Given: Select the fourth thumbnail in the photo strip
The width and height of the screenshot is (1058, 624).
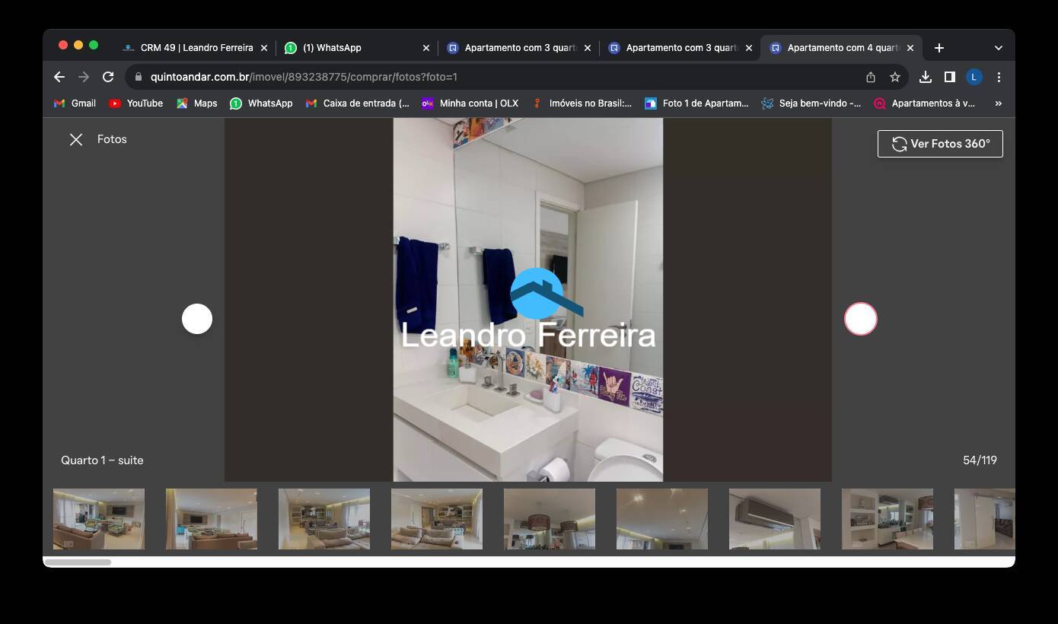Looking at the screenshot, I should pyautogui.click(x=437, y=519).
